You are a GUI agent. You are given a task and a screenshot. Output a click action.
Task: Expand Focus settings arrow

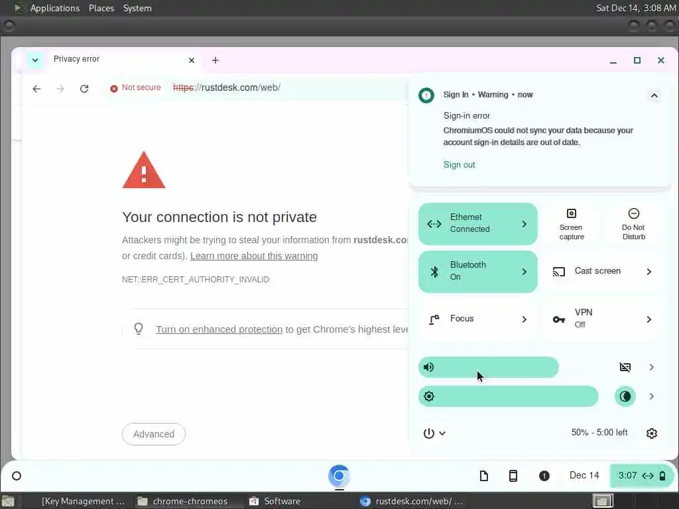point(524,319)
